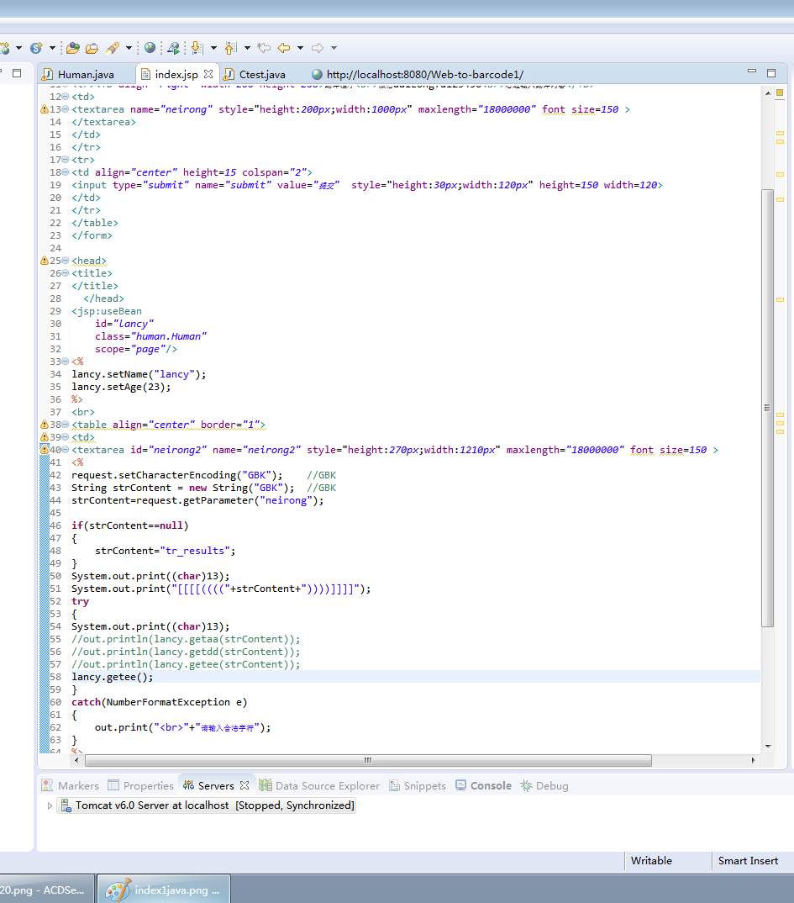The width and height of the screenshot is (794, 903).
Task: Click line 58 'lancy.getee();' in editor
Action: [113, 677]
